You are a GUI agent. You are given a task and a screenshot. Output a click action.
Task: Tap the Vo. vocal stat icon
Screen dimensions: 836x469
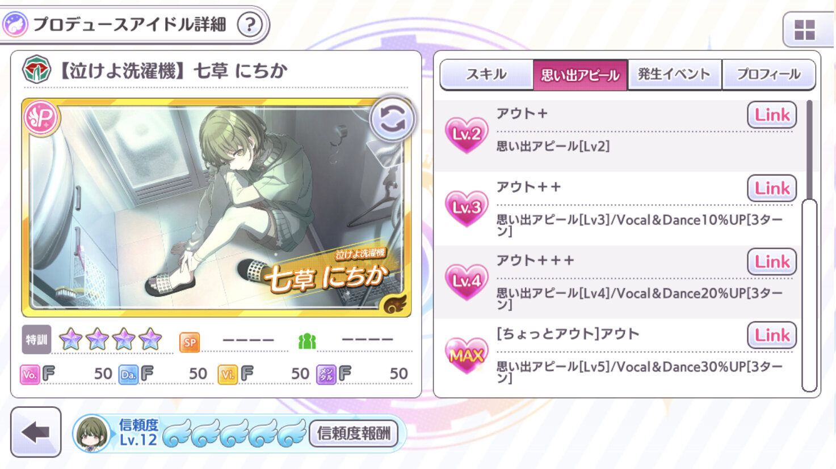pyautogui.click(x=30, y=374)
